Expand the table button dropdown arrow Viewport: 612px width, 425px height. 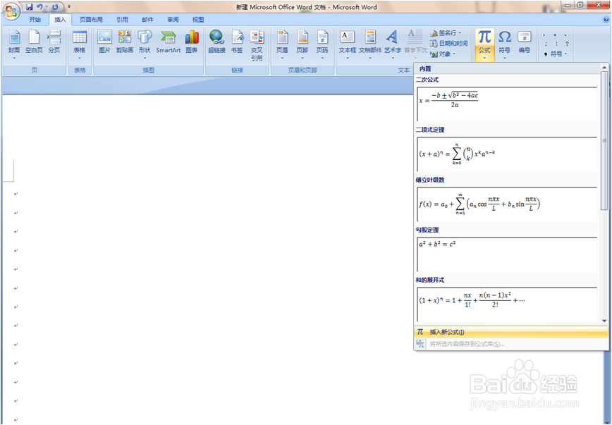coord(80,58)
